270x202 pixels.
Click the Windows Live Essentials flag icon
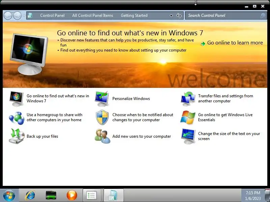[188, 117]
